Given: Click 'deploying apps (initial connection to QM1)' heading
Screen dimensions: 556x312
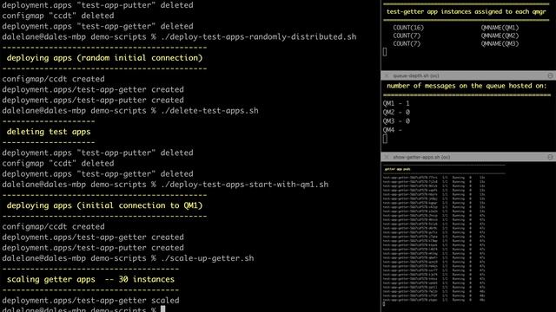Looking at the screenshot, I should (x=104, y=205).
